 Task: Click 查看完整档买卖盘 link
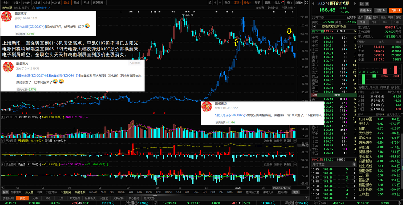(x=334, y=27)
